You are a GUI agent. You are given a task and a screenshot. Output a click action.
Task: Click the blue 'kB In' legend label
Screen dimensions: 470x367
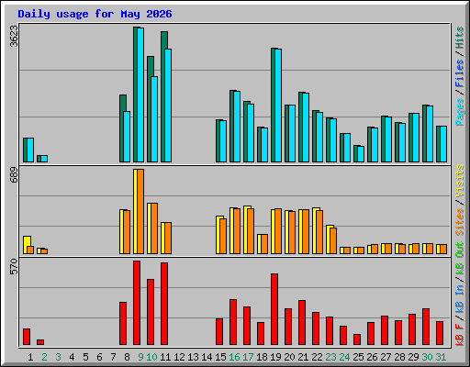(x=460, y=299)
